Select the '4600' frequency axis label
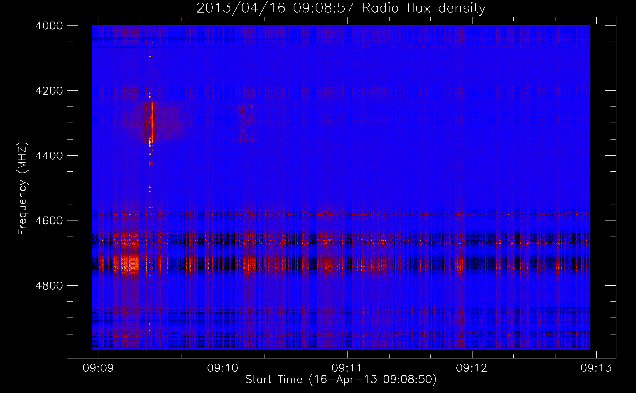This screenshot has height=393, width=636. tap(49, 220)
